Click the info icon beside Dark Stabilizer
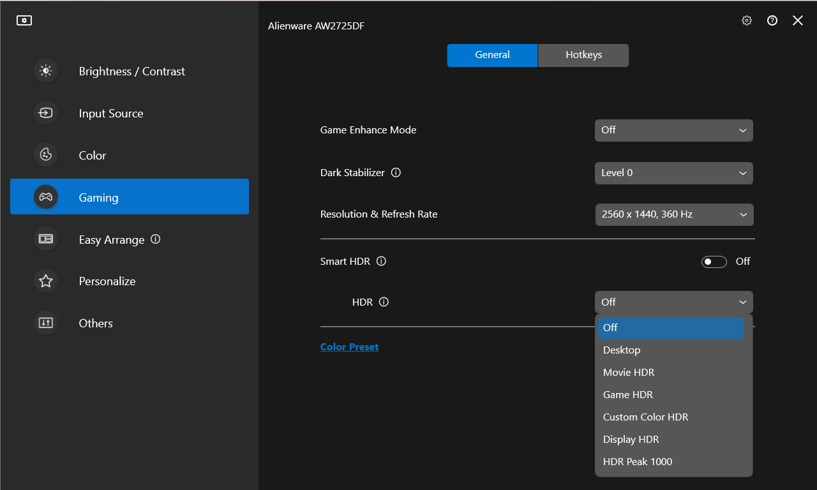This screenshot has width=817, height=490. (x=396, y=172)
